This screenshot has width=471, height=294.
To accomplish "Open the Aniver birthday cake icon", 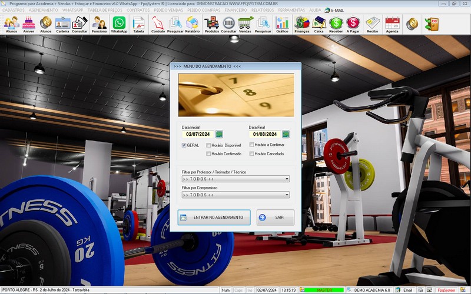I will click(x=28, y=25).
